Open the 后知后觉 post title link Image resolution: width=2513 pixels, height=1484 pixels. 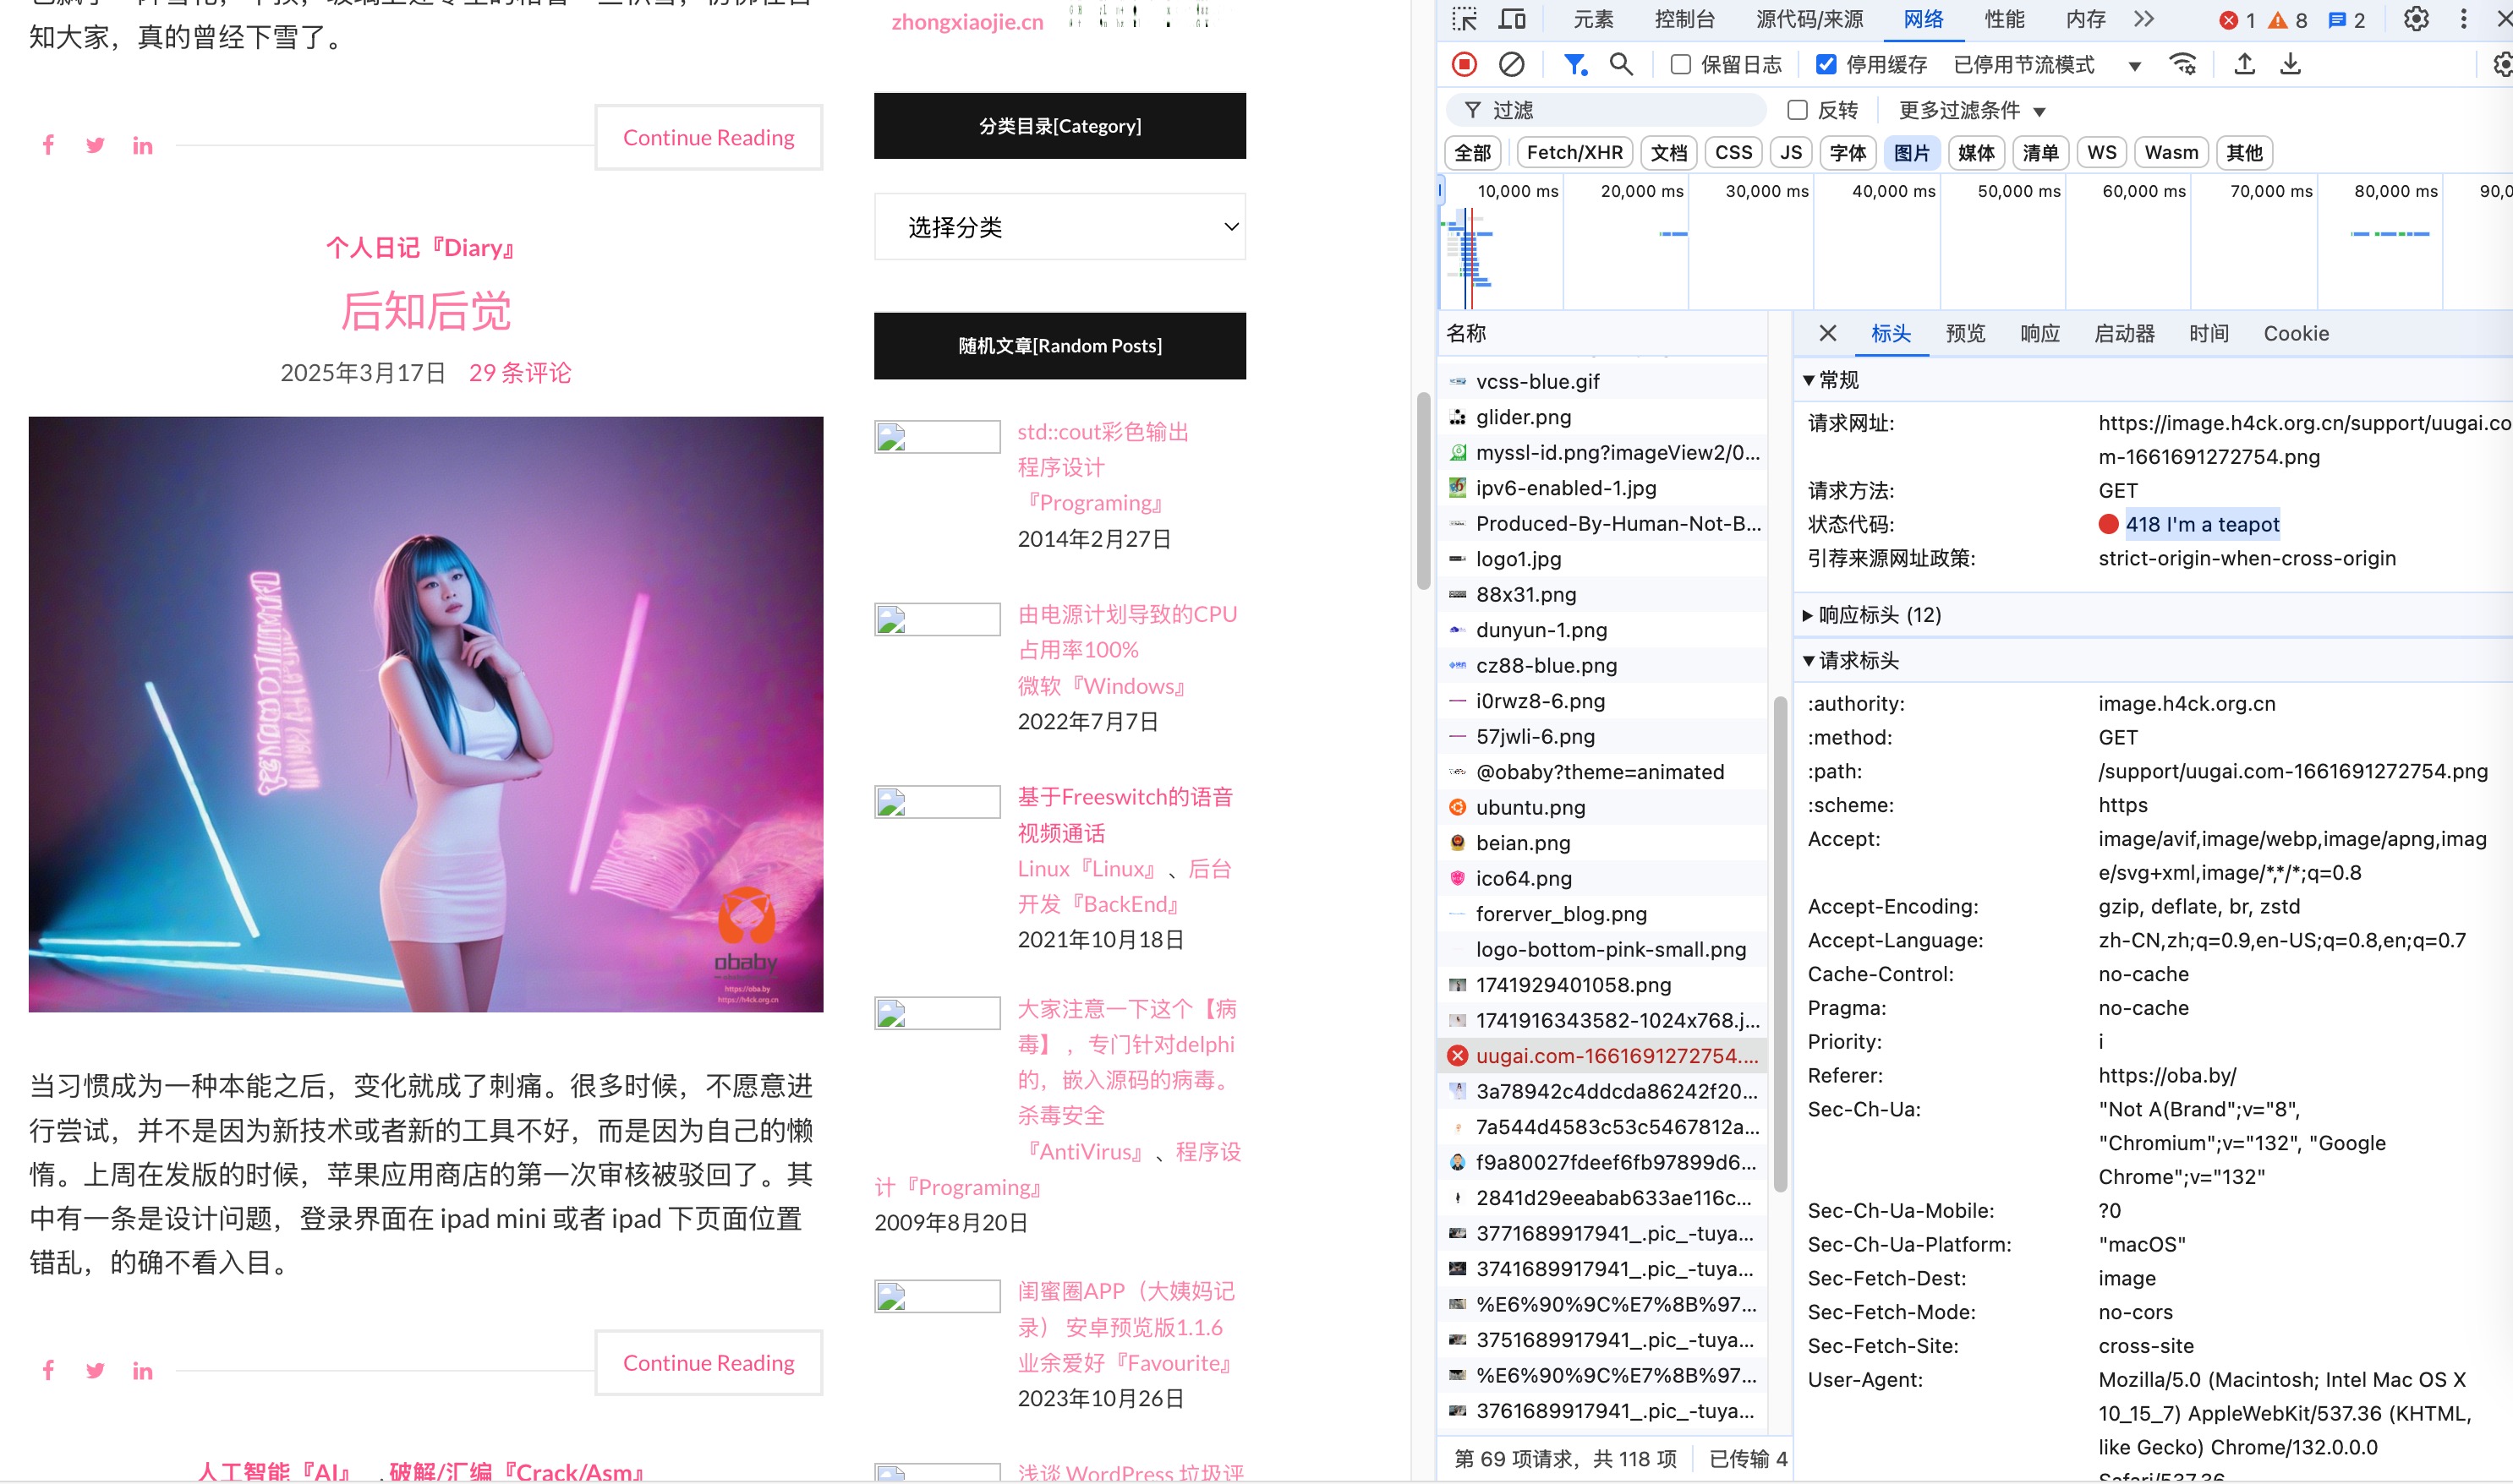tap(425, 311)
